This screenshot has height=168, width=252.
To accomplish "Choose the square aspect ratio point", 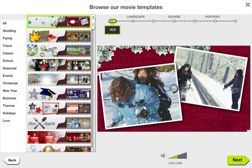I will pos(174,21).
